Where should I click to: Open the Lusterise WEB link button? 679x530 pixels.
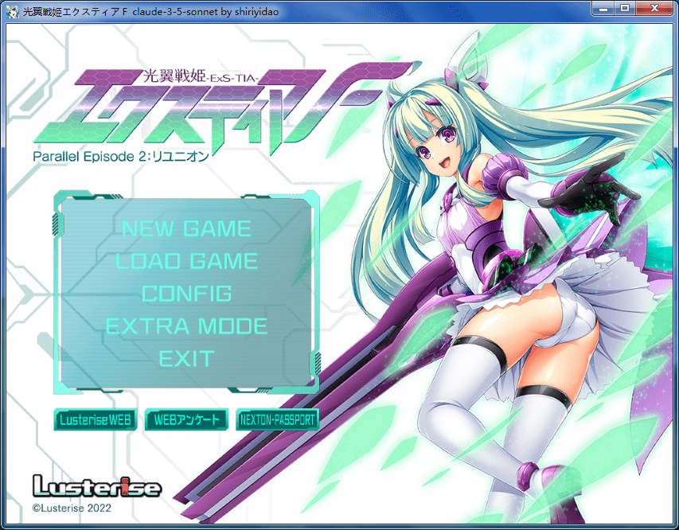[96, 419]
